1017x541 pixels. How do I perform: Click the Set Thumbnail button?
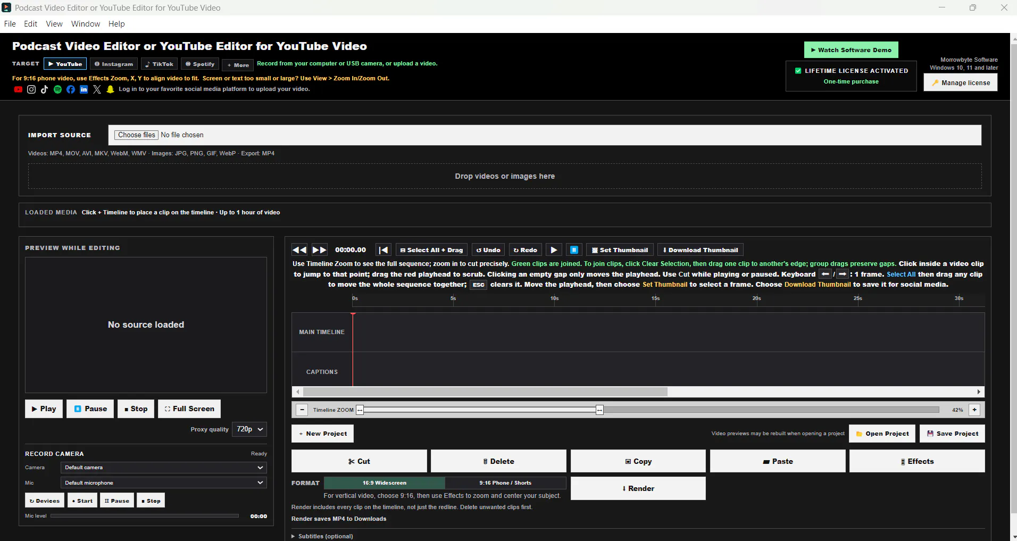coord(620,250)
